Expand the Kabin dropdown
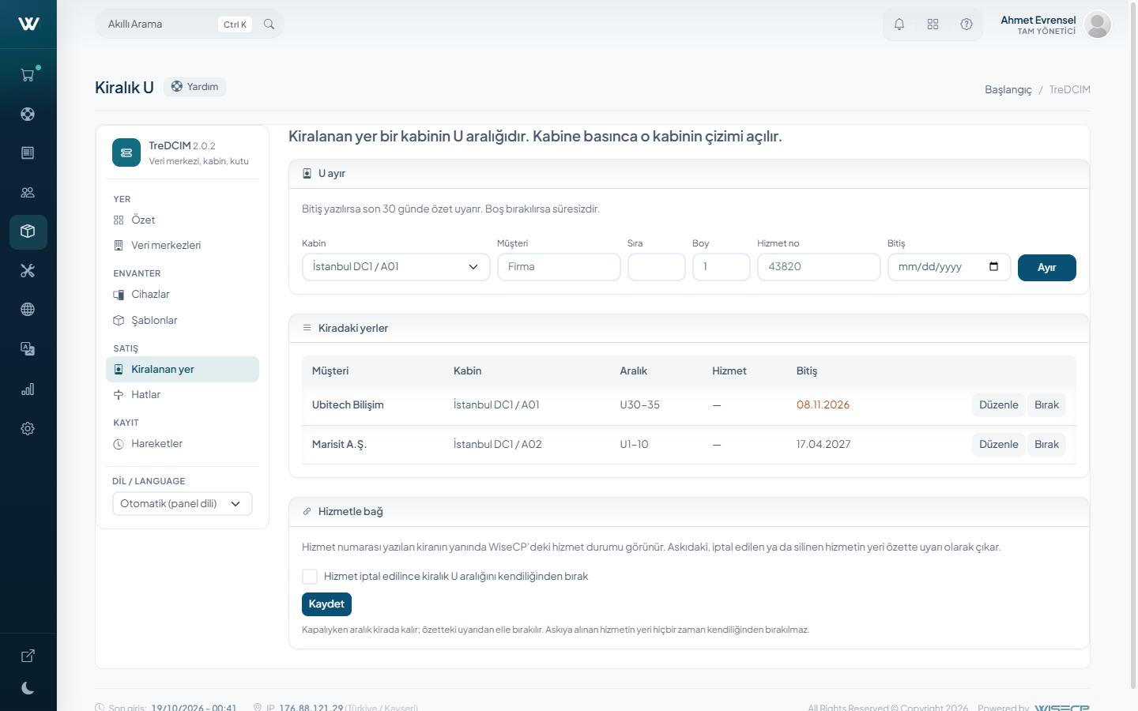The image size is (1138, 711). coord(396,267)
